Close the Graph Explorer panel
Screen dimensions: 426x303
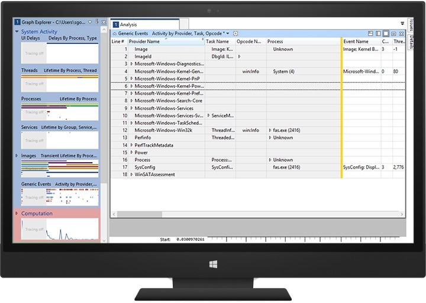[x=104, y=22]
